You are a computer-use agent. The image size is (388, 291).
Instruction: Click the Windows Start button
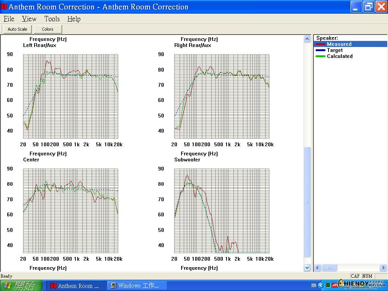point(21,286)
